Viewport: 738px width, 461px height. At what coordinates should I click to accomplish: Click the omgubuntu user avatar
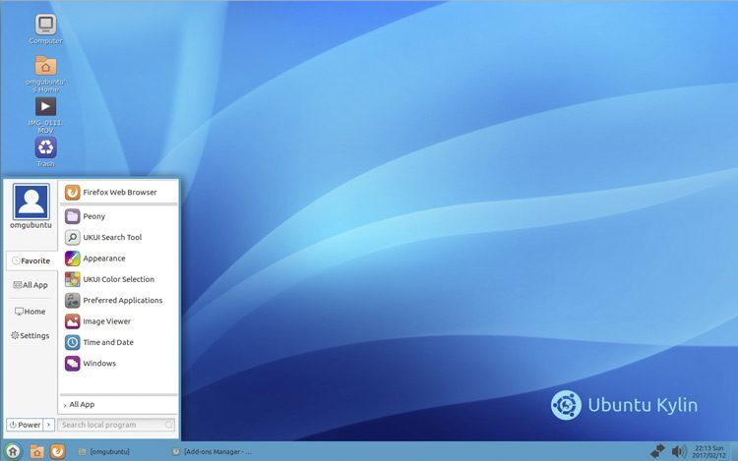[31, 202]
